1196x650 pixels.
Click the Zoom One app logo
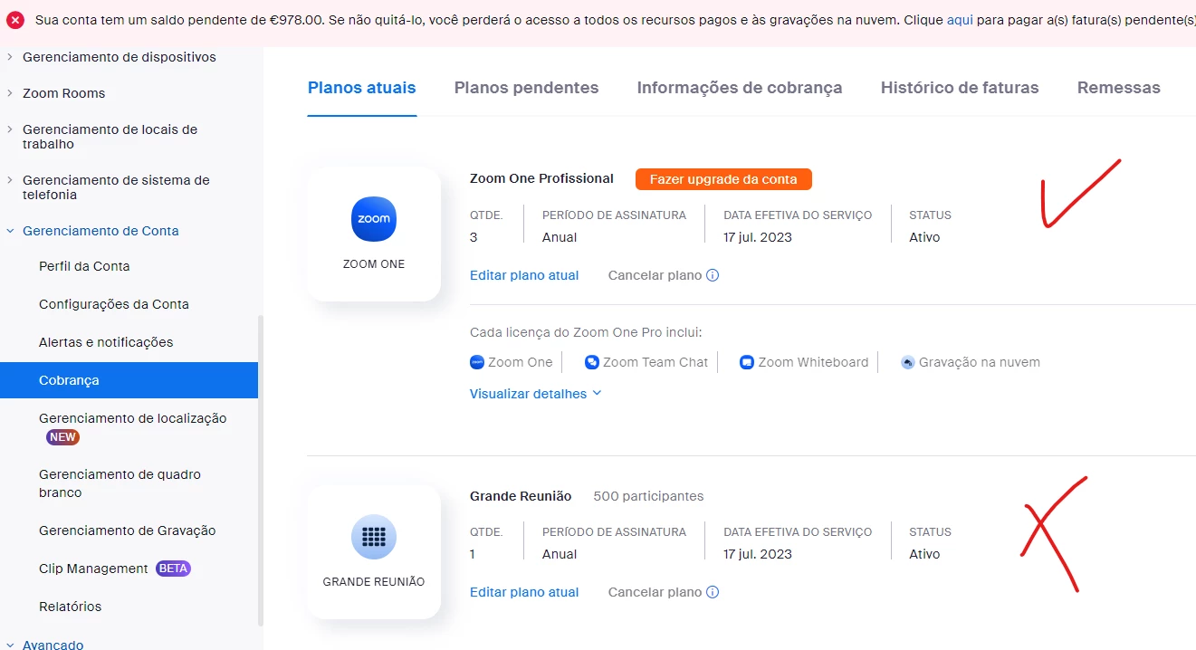tap(374, 219)
